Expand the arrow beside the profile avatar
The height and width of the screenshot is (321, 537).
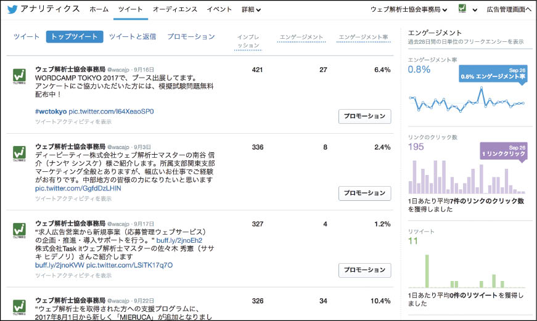(x=475, y=10)
